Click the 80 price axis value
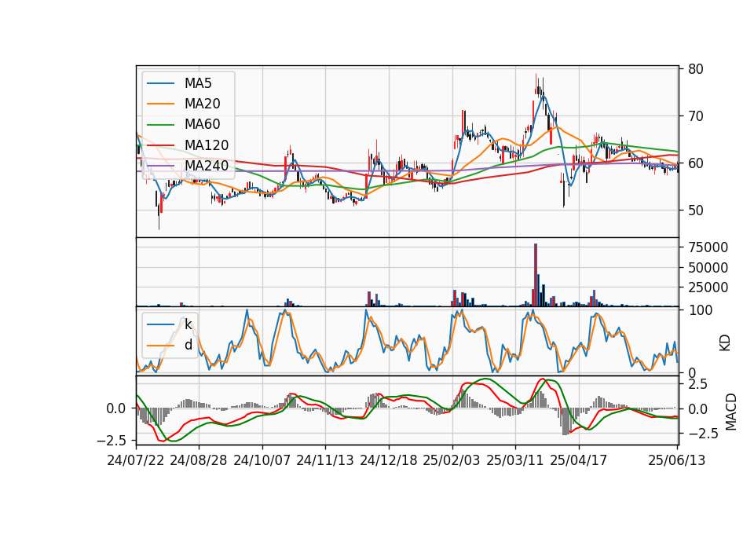This screenshot has width=754, height=542. (x=696, y=69)
